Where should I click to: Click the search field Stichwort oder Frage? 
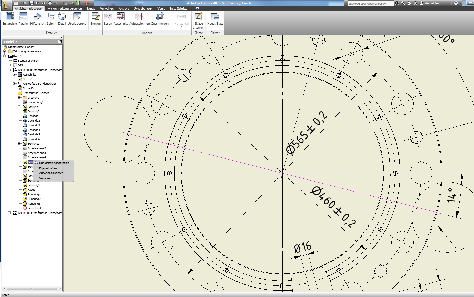click(370, 3)
